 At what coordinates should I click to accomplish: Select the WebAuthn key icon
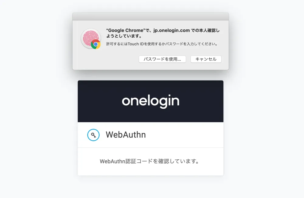[93, 135]
